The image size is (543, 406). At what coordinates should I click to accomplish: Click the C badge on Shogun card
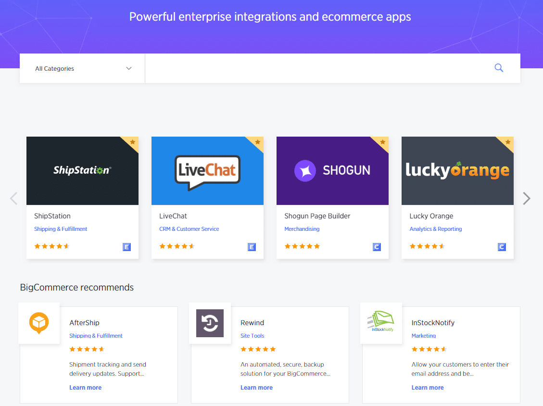click(x=377, y=247)
